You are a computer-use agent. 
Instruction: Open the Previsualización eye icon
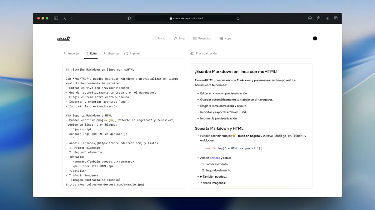(192, 53)
